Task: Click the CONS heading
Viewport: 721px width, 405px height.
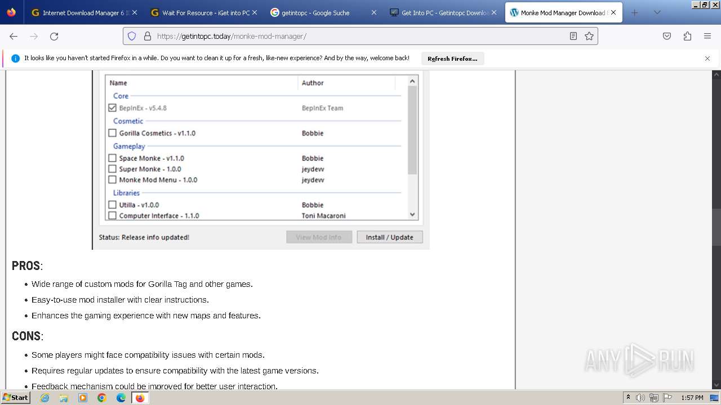Action: (28, 336)
